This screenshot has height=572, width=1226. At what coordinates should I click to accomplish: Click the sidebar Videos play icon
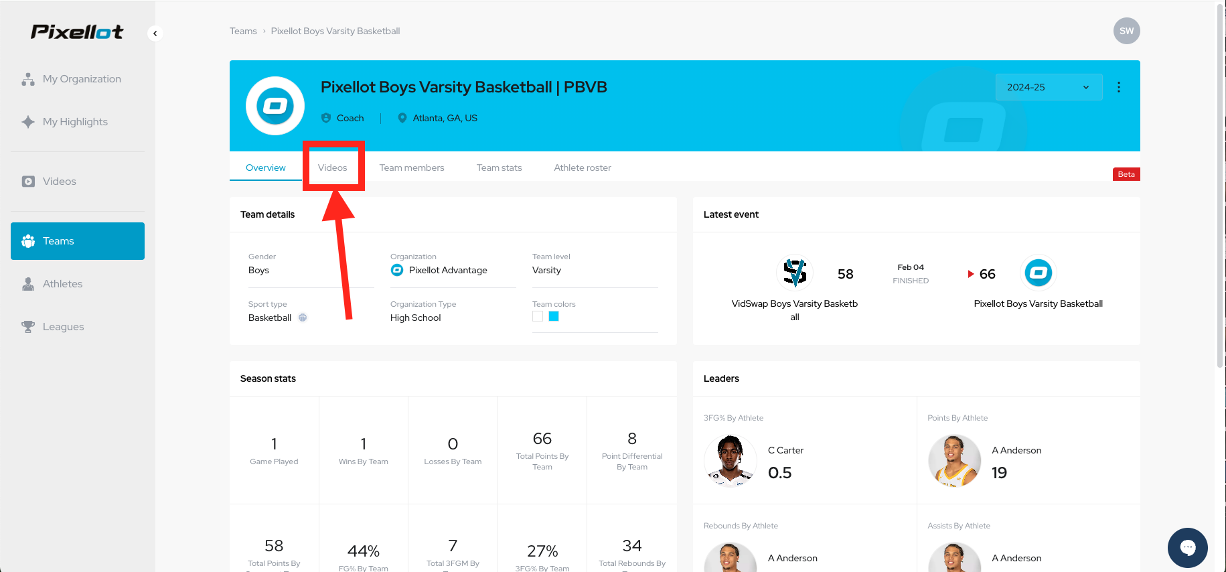coord(28,182)
